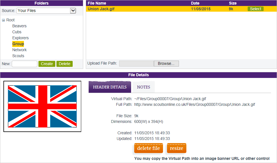This screenshot has width=277, height=163.
Task: Switch to the Header Details tab
Action: coord(110,87)
